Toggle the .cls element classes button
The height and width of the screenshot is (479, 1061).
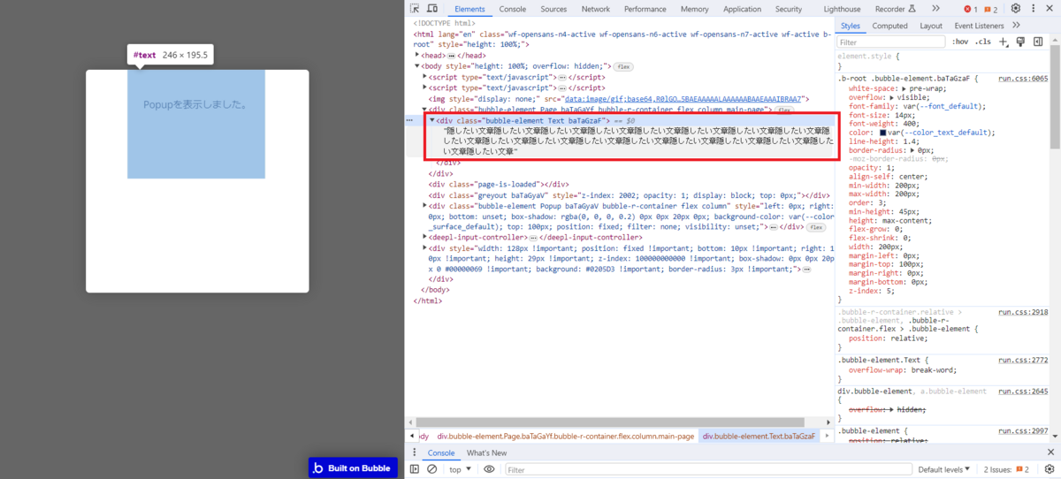pos(982,42)
